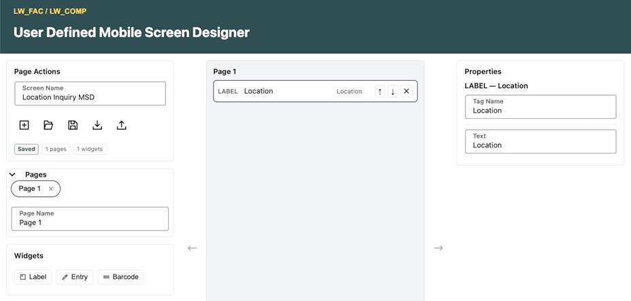Click the new screen plus icon
The image size is (631, 301).
click(24, 125)
